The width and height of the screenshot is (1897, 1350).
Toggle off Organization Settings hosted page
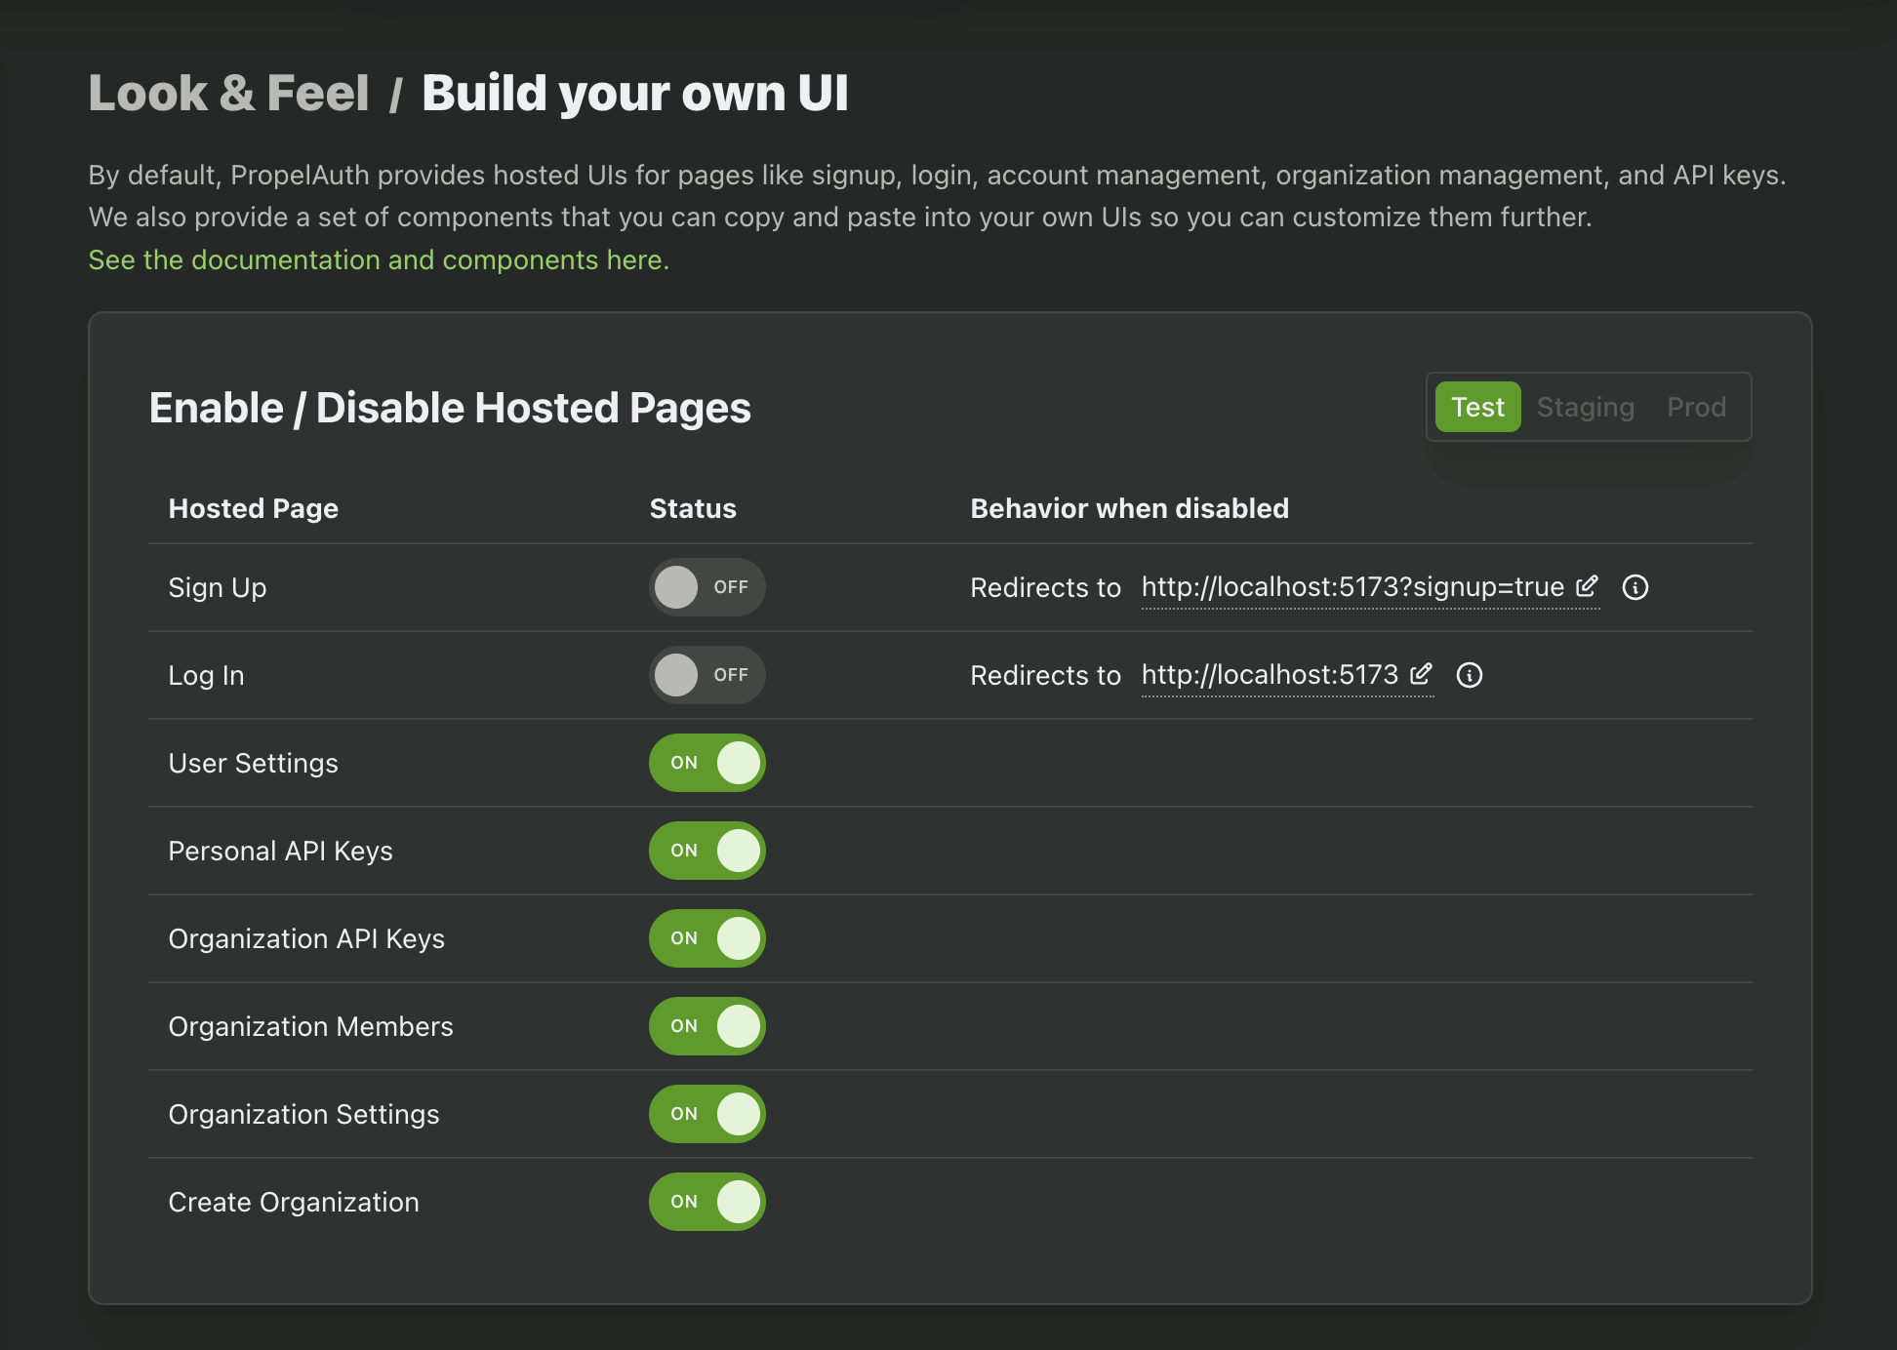(706, 1114)
